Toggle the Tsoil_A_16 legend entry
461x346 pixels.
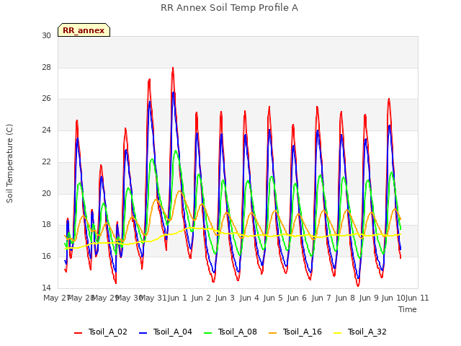pyautogui.click(x=295, y=332)
